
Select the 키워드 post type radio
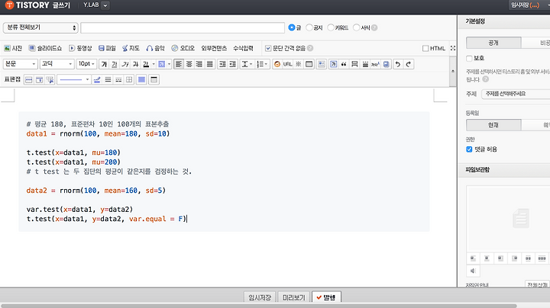point(331,27)
